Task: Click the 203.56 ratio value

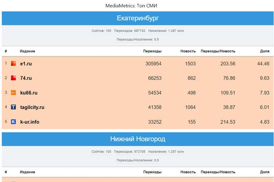Action: tap(228, 64)
